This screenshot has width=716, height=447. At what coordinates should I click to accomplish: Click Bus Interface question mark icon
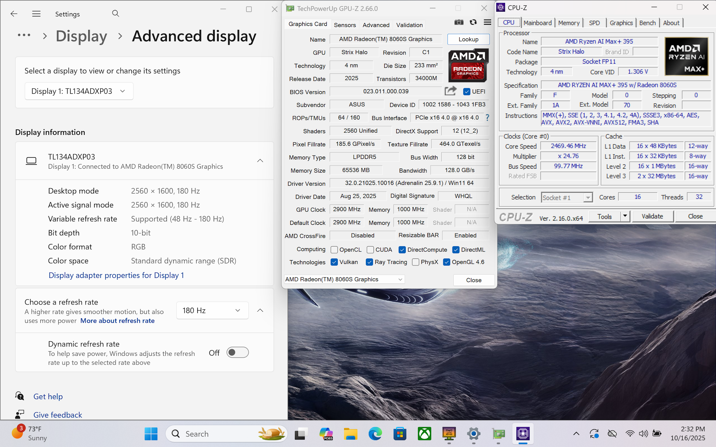click(x=487, y=118)
